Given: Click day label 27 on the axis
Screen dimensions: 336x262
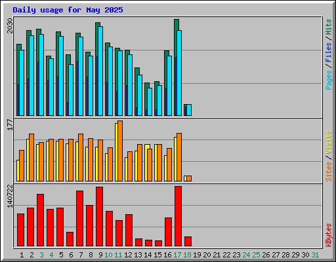Looking at the screenshot, I should pyautogui.click(x=276, y=255).
